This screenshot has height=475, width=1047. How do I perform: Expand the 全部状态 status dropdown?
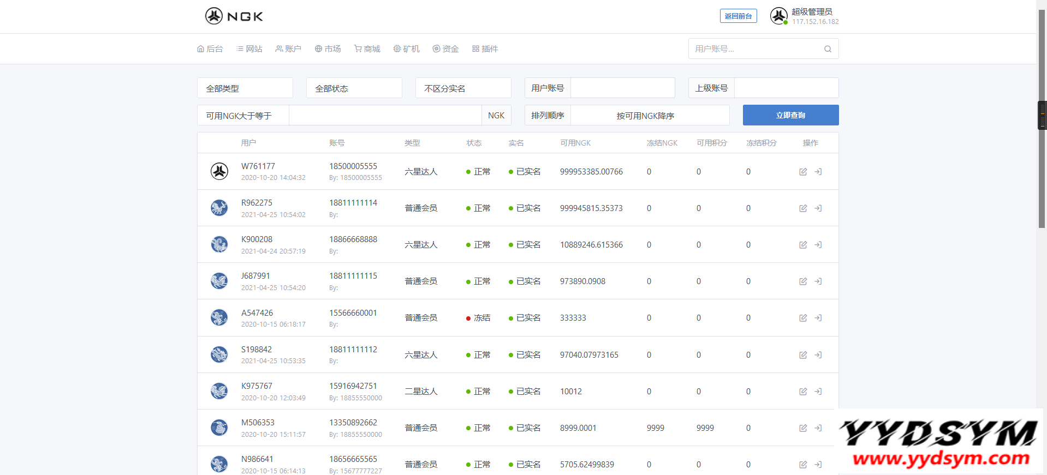tap(354, 88)
